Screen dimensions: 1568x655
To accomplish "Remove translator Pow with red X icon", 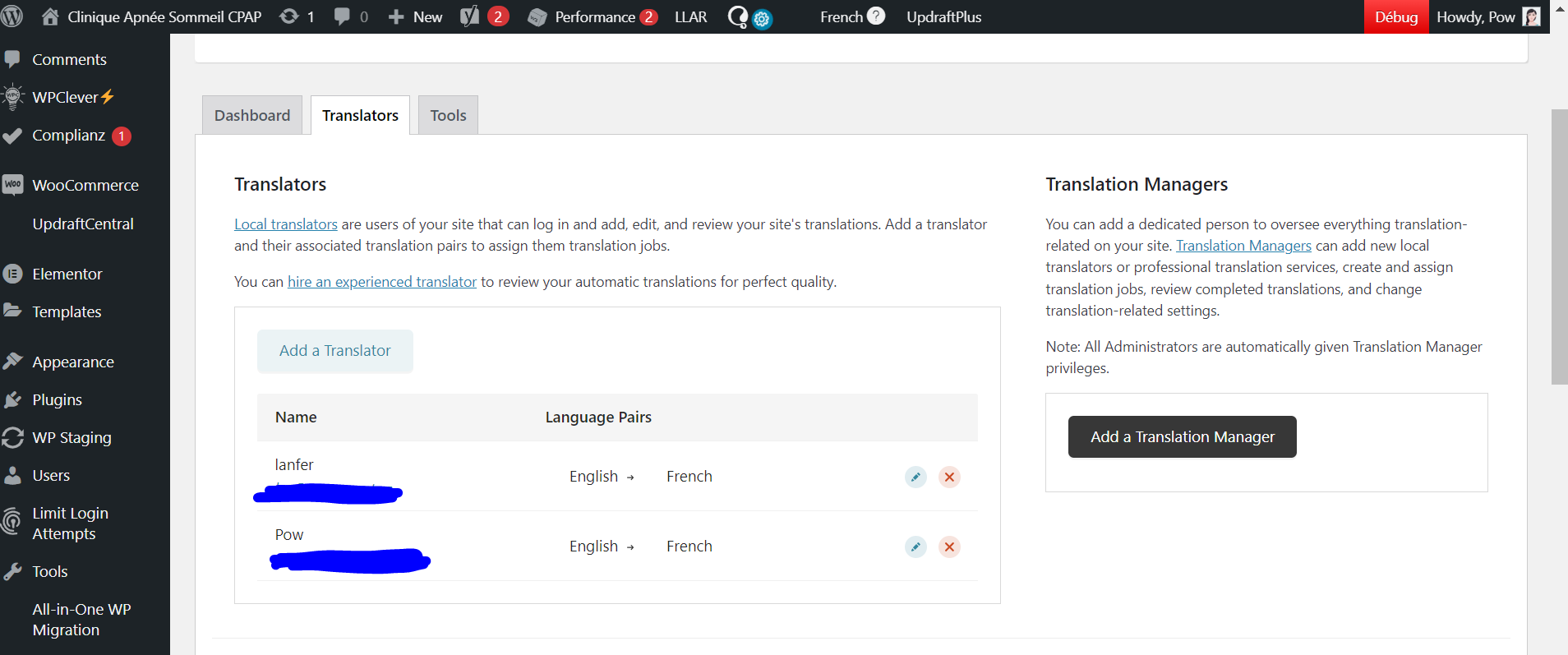I will tap(949, 547).
